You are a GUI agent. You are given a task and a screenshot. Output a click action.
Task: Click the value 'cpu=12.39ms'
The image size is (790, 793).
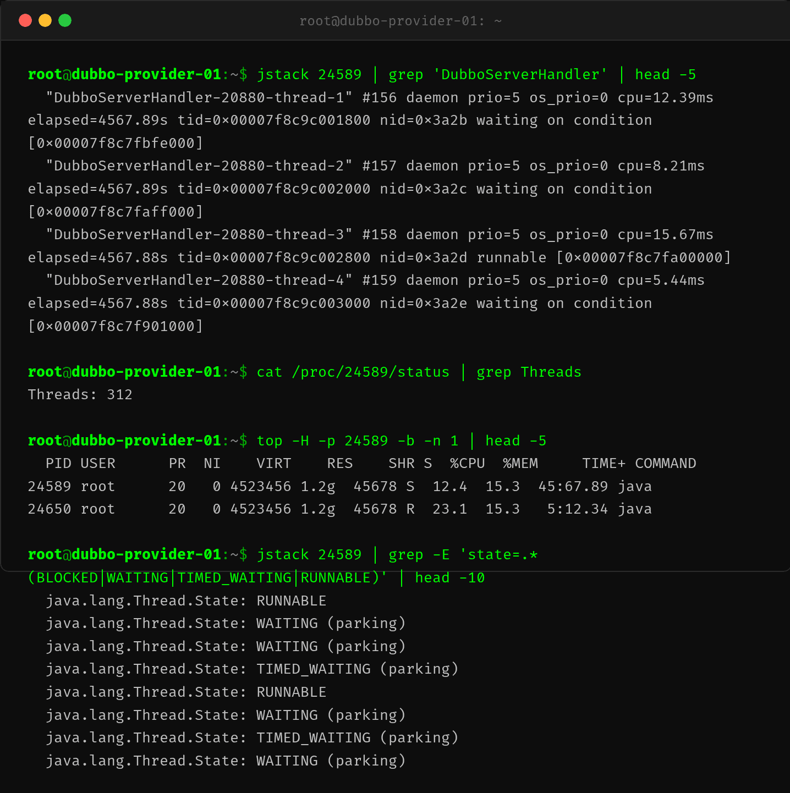coord(666,97)
